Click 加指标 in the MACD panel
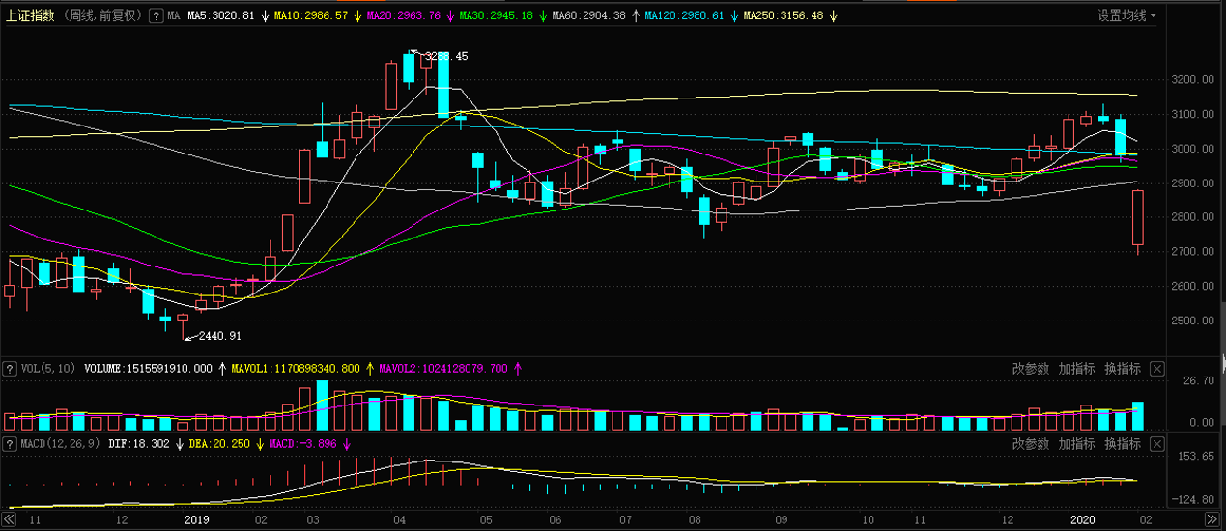 tap(1076, 444)
